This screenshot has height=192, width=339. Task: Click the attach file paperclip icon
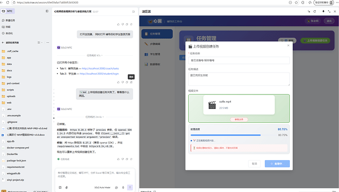coord(67,188)
